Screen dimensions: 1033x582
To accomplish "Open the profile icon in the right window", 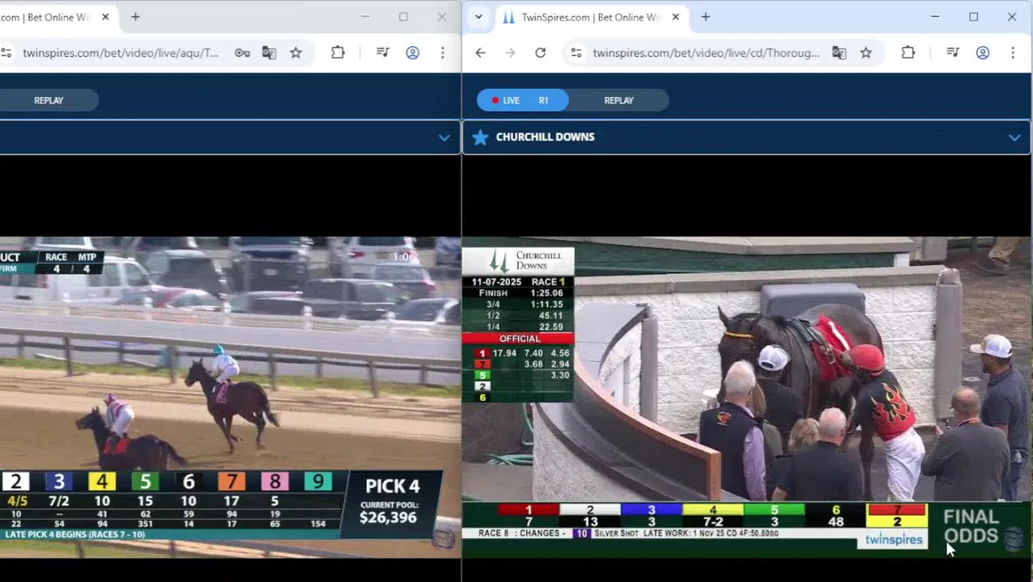I will tap(983, 53).
